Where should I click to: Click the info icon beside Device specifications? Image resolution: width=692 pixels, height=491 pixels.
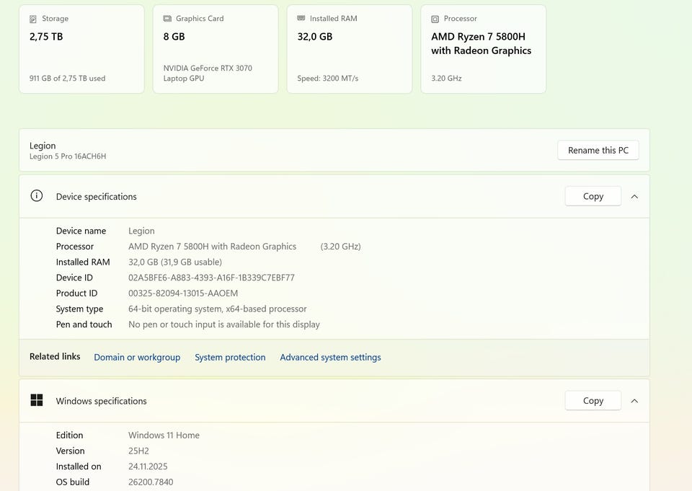pyautogui.click(x=37, y=196)
